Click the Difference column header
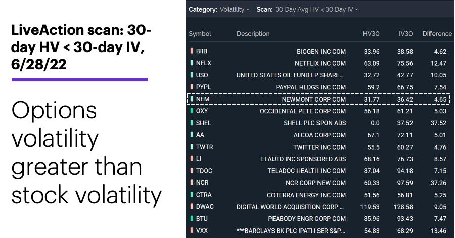Image resolution: width=455 pixels, height=238 pixels. [x=437, y=34]
